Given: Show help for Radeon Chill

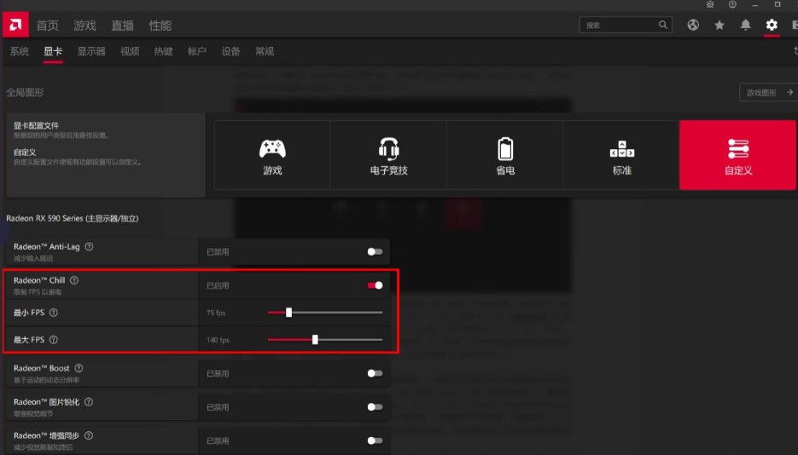Looking at the screenshot, I should tap(74, 280).
